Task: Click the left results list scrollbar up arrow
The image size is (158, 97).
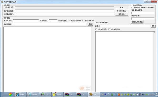Action: [x=92, y=28]
